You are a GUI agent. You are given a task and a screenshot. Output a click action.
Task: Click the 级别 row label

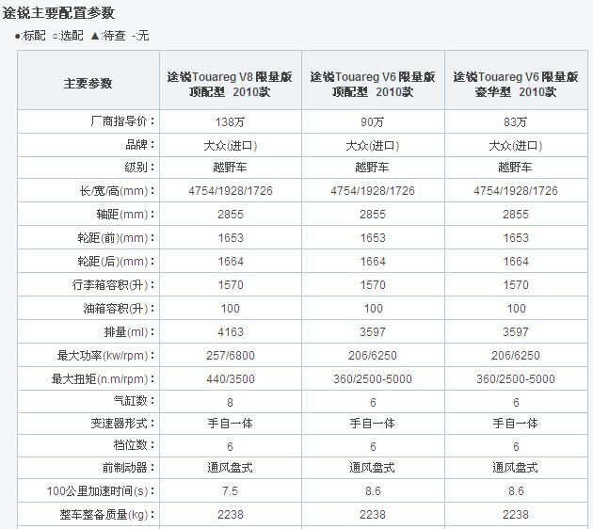pyautogui.click(x=140, y=168)
